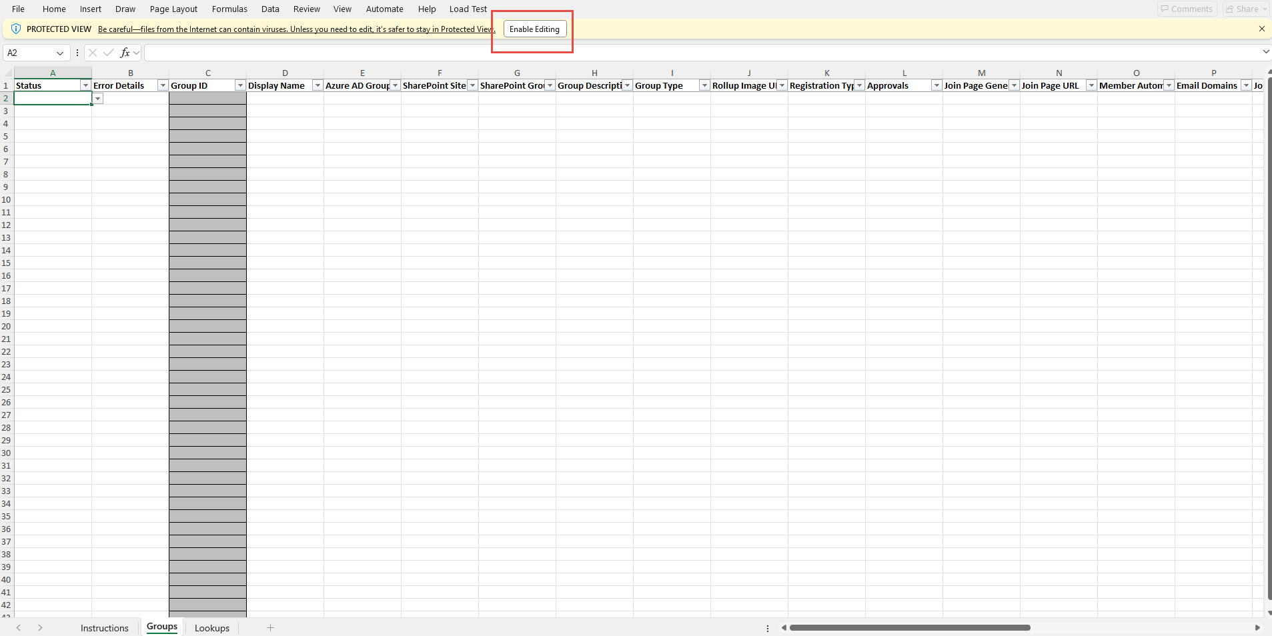The height and width of the screenshot is (636, 1272).
Task: Open the Help ribbon tab
Action: click(x=427, y=9)
